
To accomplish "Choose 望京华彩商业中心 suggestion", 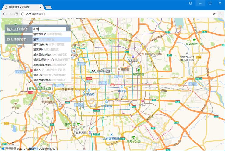I will (x=52, y=60).
